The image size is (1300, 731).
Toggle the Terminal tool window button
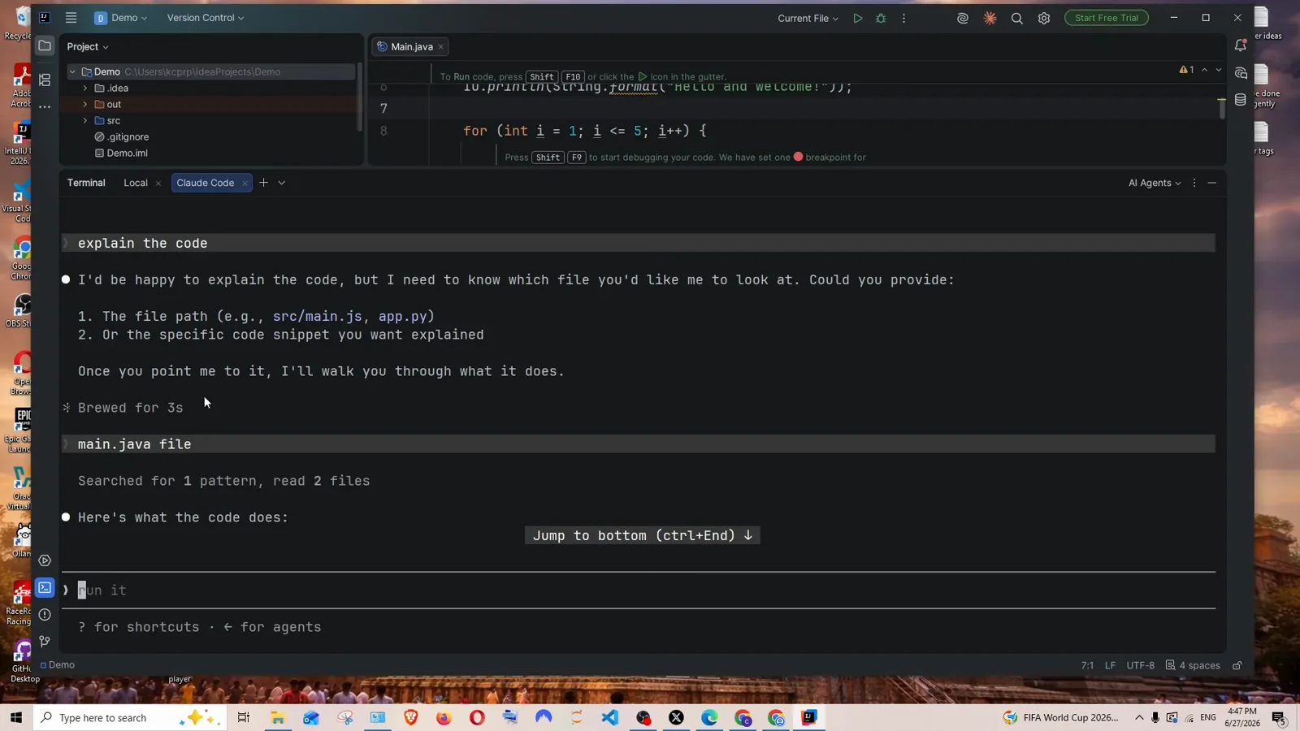(45, 587)
